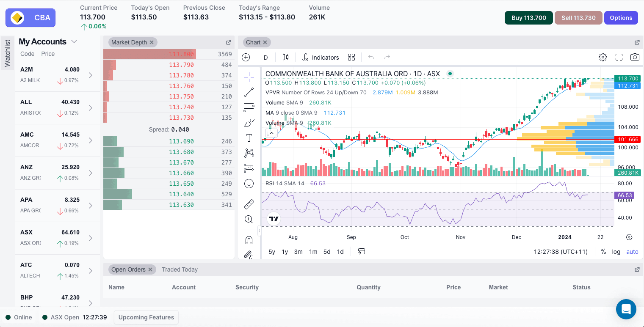This screenshot has width=644, height=327.
Task: Set chart range to 1d
Action: (x=340, y=252)
